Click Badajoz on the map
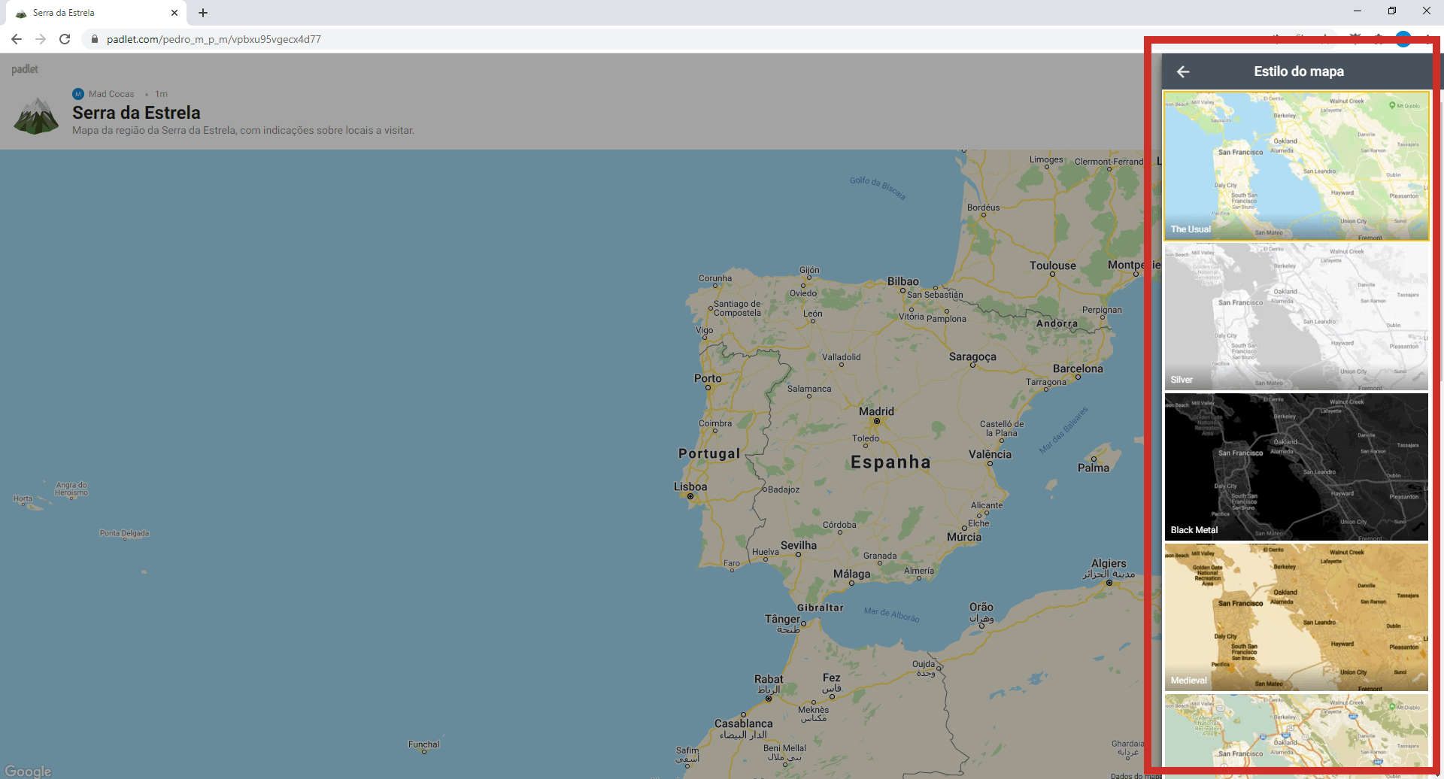This screenshot has height=779, width=1444. click(784, 490)
